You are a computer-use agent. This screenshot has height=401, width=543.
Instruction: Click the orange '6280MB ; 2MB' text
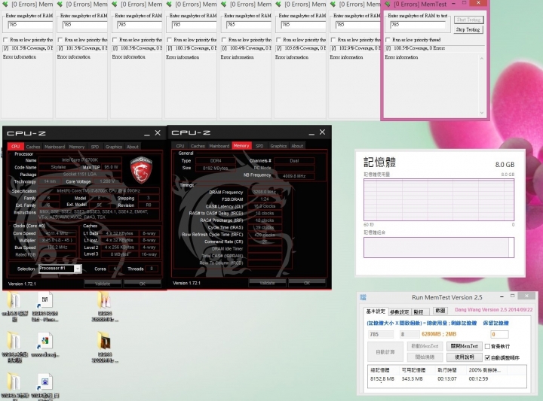tap(439, 334)
